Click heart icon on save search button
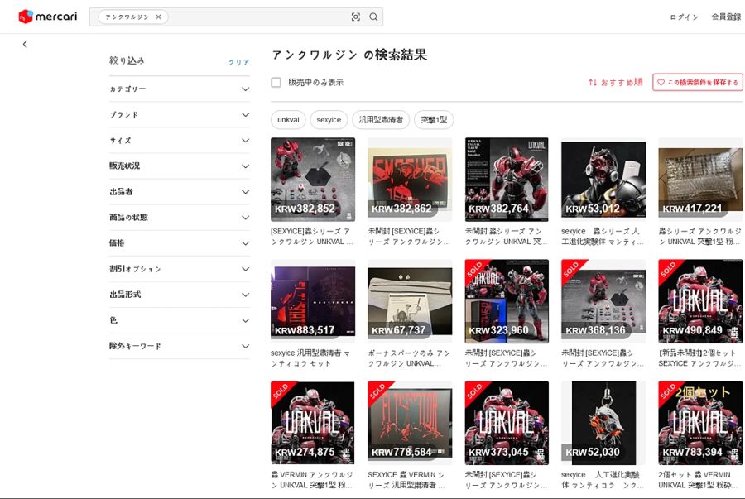The image size is (745, 499). (661, 83)
